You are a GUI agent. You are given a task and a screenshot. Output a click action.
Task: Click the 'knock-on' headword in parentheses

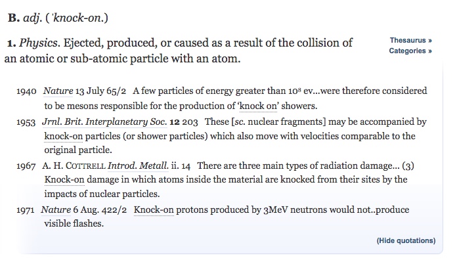pyautogui.click(x=76, y=18)
